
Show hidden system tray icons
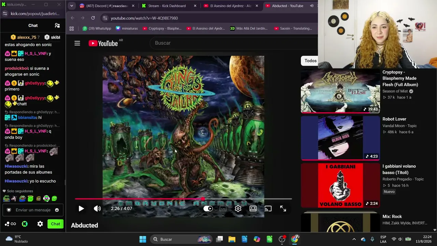354,239
